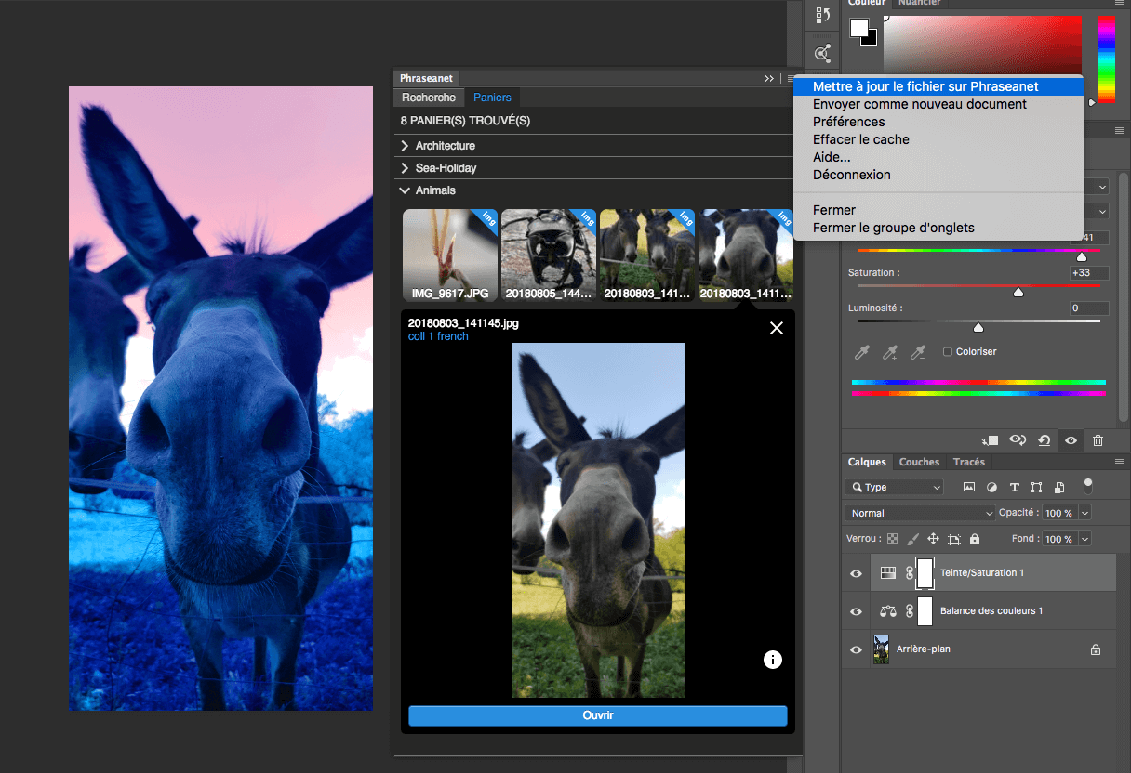Select Préférences from the Phraseanet menu

pyautogui.click(x=849, y=121)
